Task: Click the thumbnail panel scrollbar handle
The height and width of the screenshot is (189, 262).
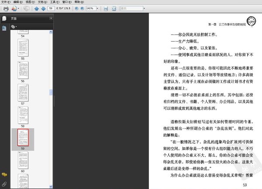Action: pos(51,92)
